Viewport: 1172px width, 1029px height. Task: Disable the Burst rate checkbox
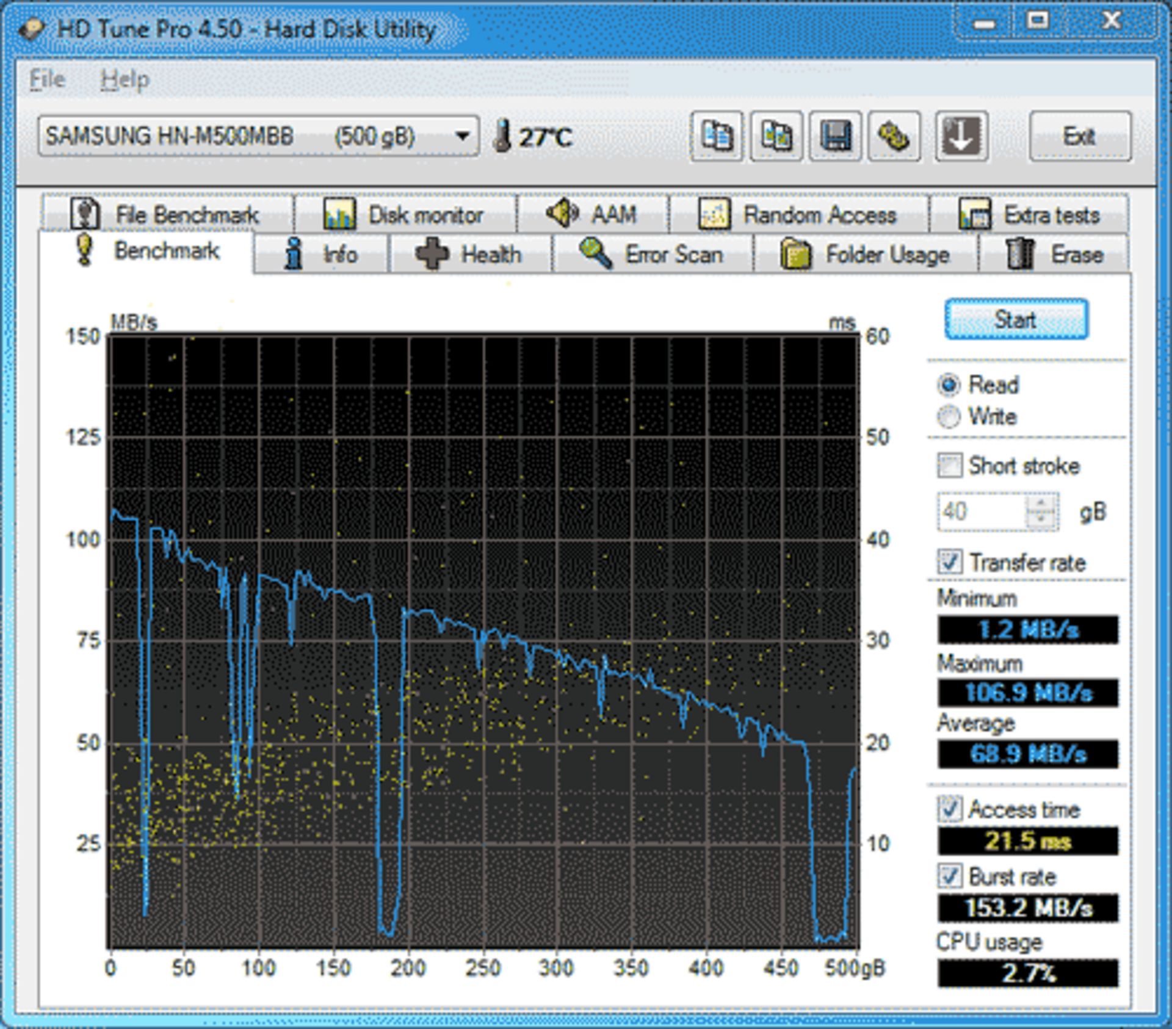950,876
